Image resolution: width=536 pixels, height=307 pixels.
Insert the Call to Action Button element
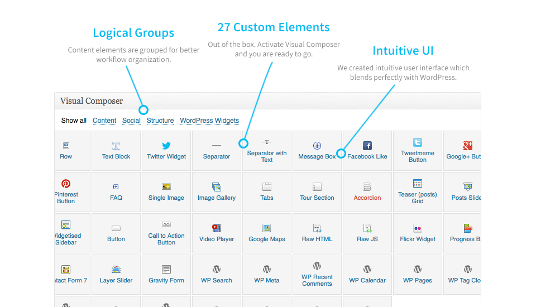[166, 233]
